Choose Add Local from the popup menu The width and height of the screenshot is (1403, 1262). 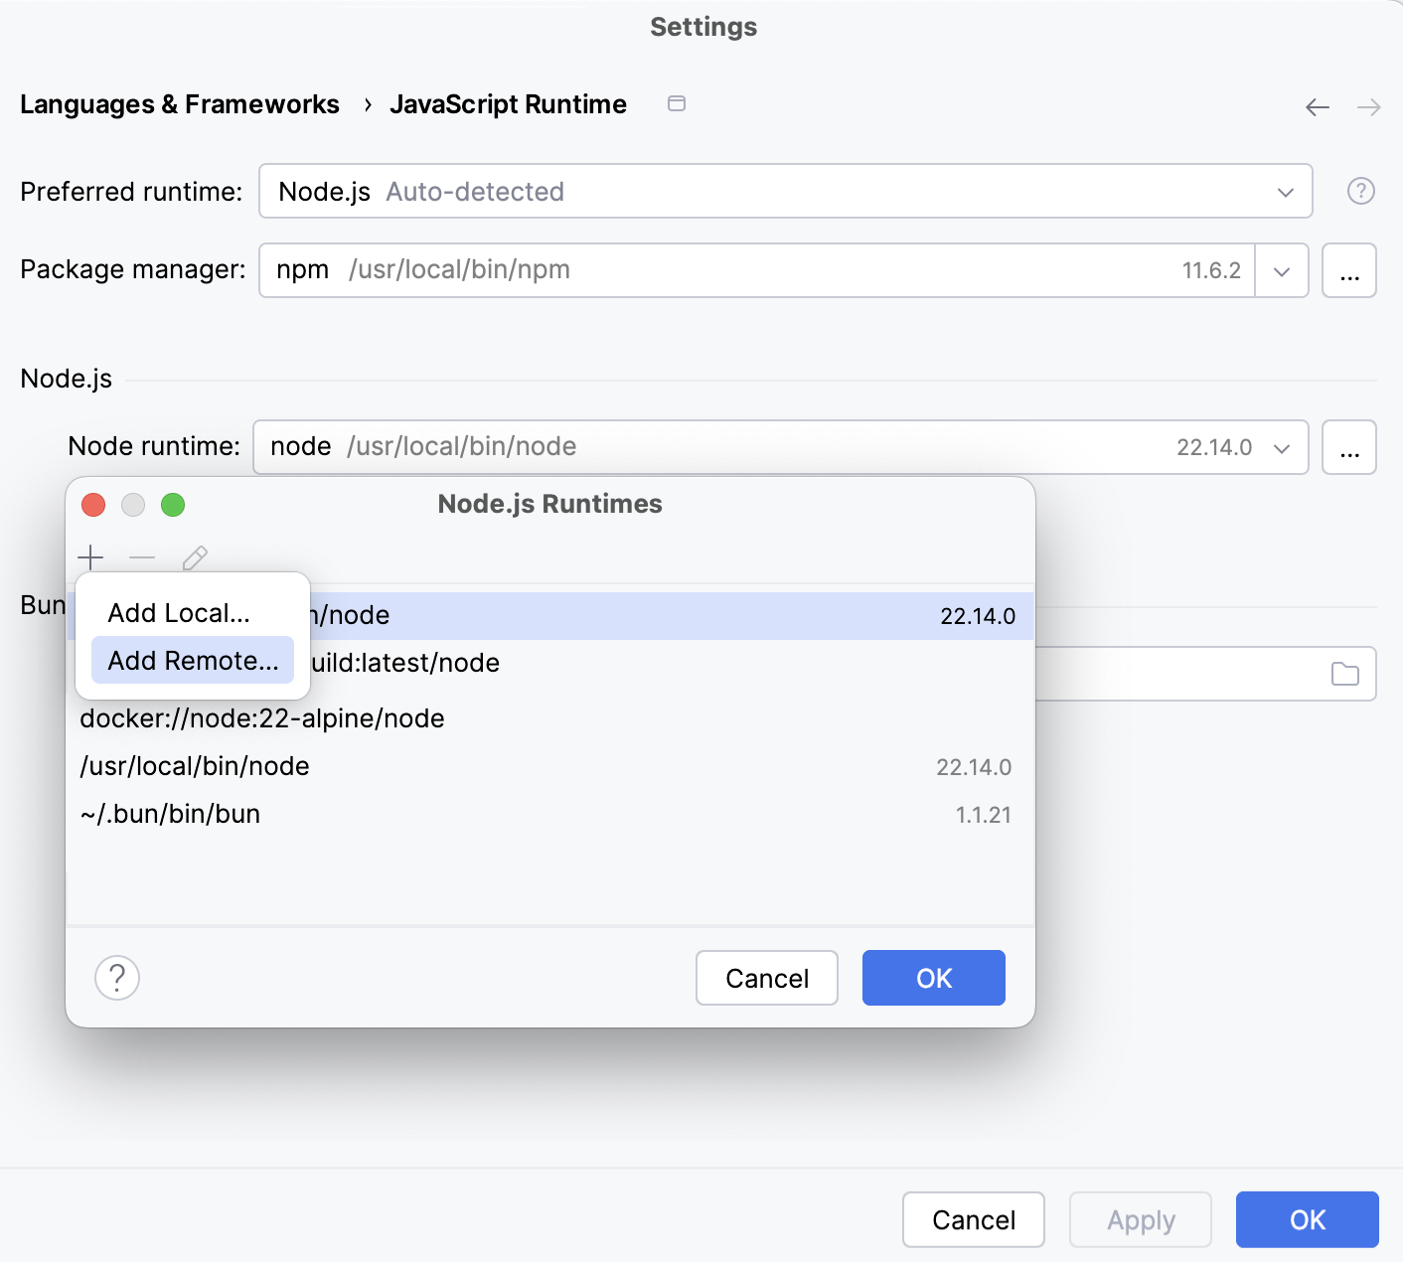(180, 612)
